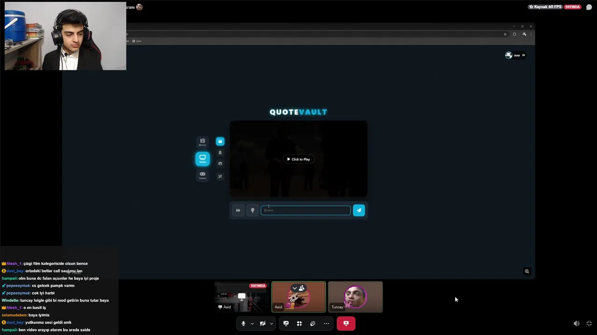The width and height of the screenshot is (597, 335).
Task: Click the streamer avatar next to 'kranı' text
Action: point(139,7)
